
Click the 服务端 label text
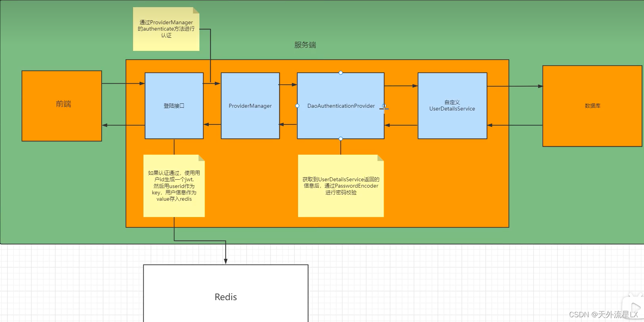pyautogui.click(x=305, y=45)
